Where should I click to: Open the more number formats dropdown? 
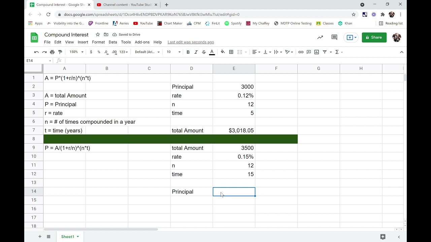click(124, 52)
